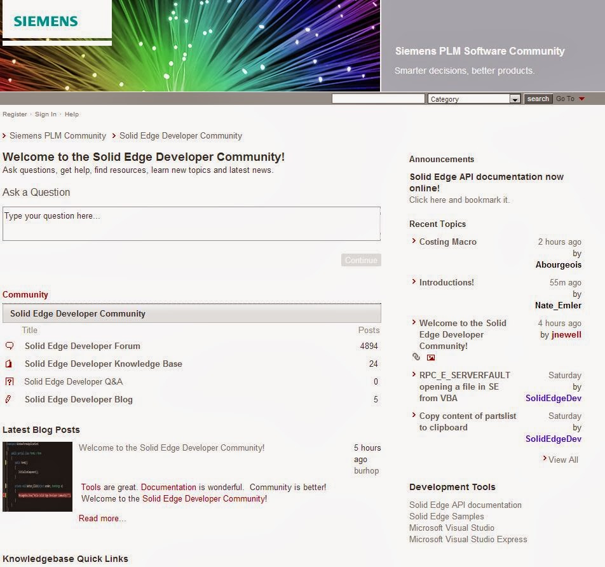This screenshot has height=567, width=605.
Task: Open the Costing Macro topic
Action: coord(448,242)
